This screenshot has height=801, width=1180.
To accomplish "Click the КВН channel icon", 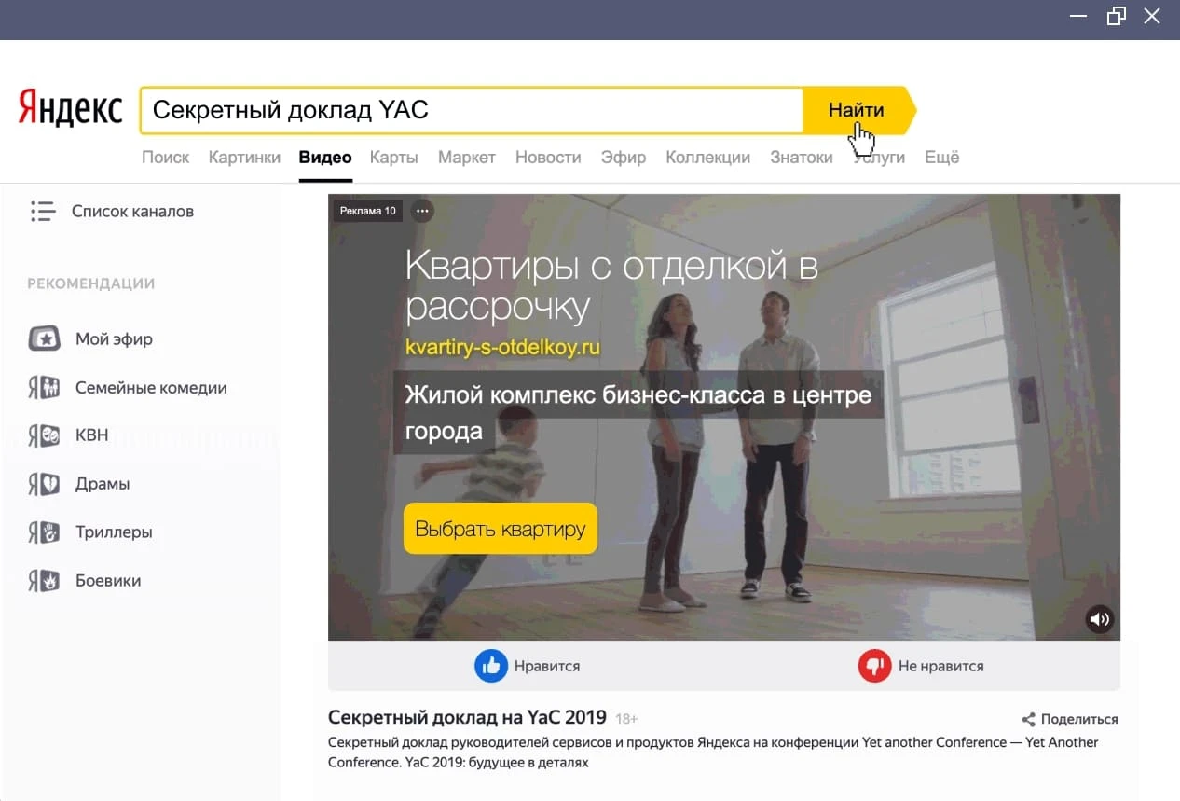I will [x=43, y=435].
